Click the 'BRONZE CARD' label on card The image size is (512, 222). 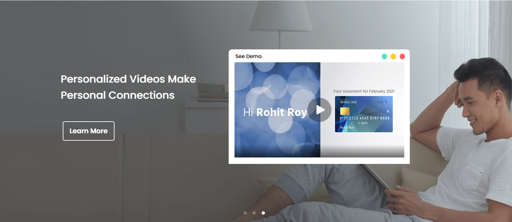[348, 102]
